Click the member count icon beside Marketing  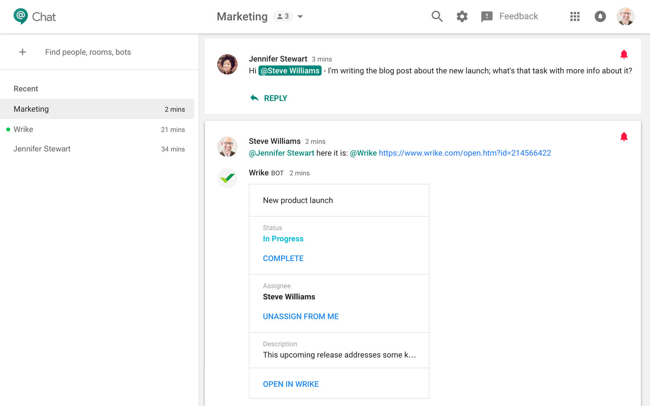point(283,16)
